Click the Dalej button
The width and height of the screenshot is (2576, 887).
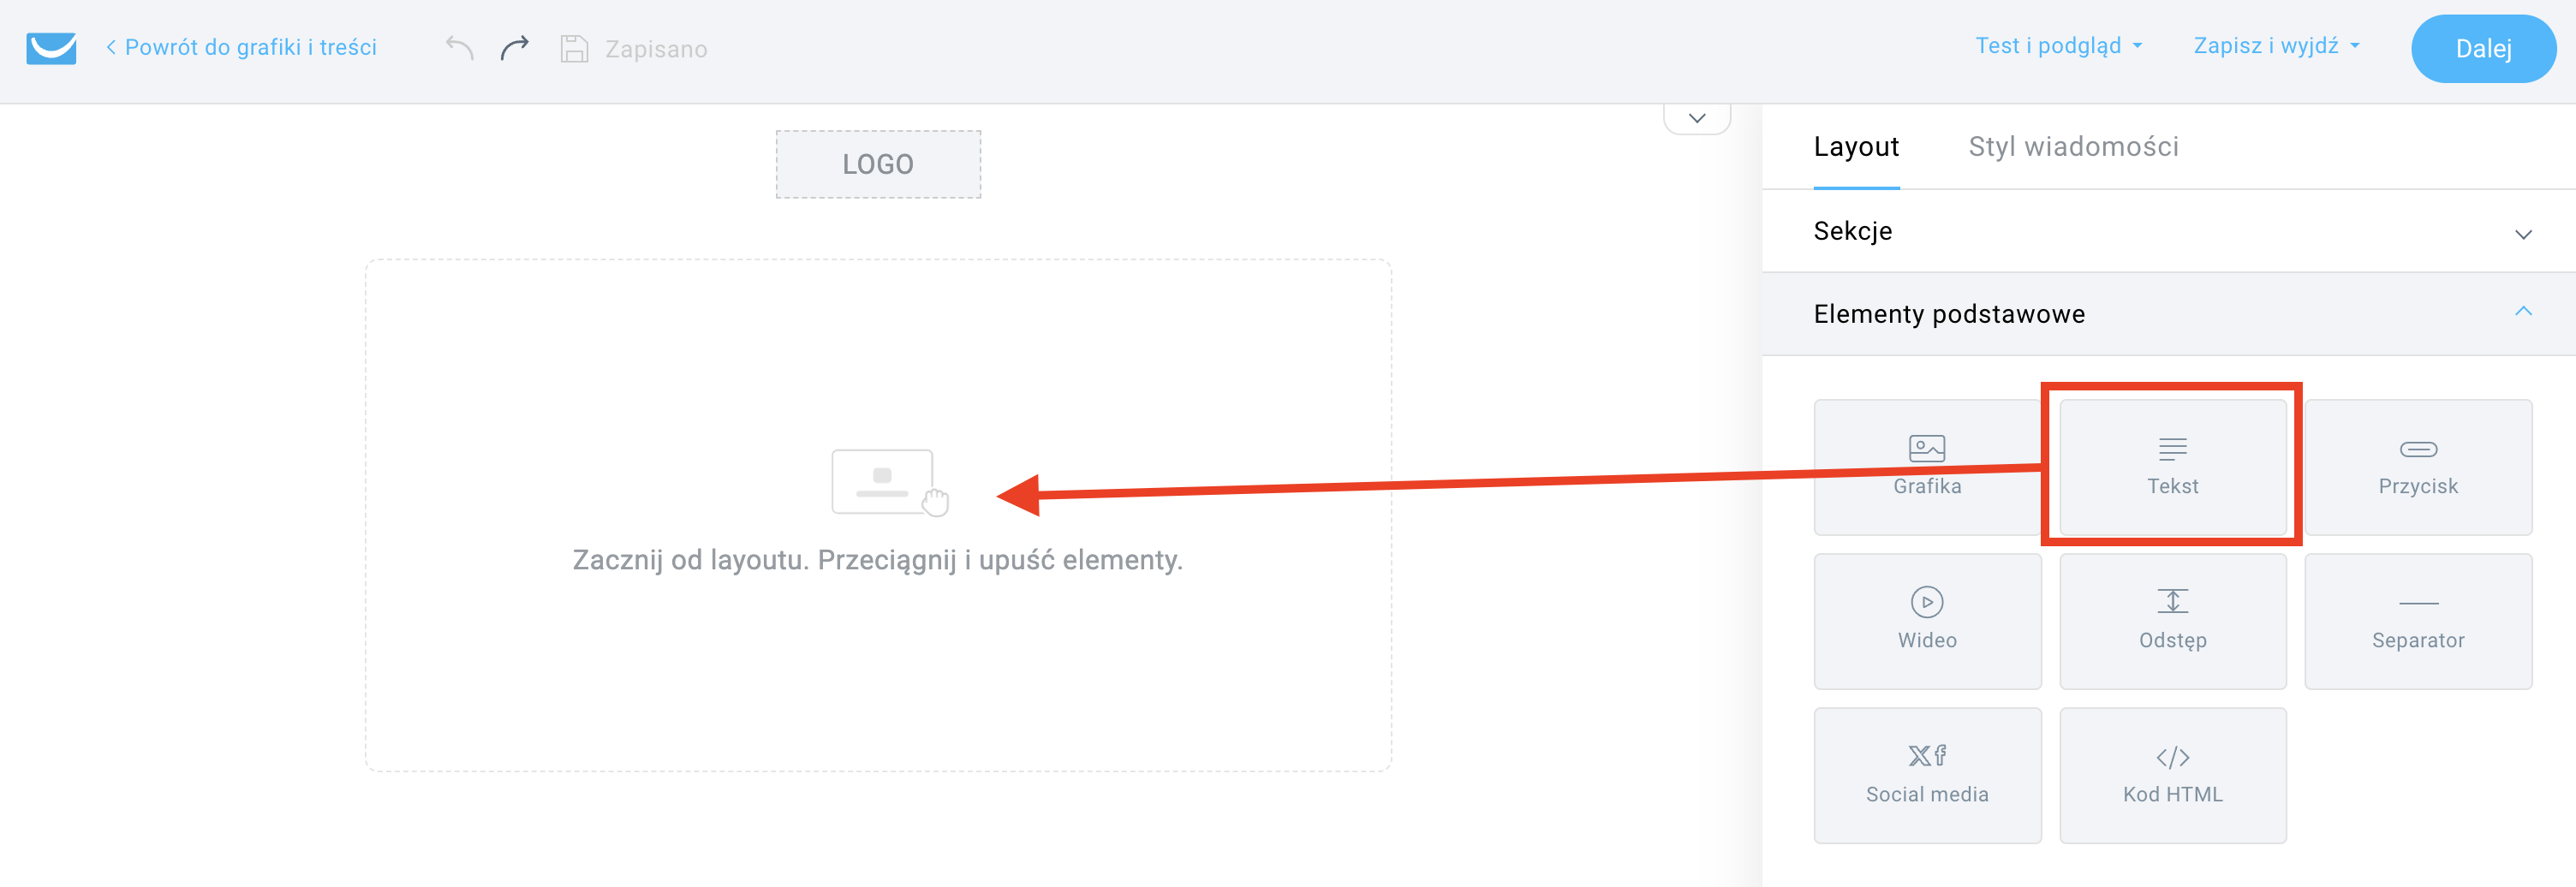[2483, 49]
